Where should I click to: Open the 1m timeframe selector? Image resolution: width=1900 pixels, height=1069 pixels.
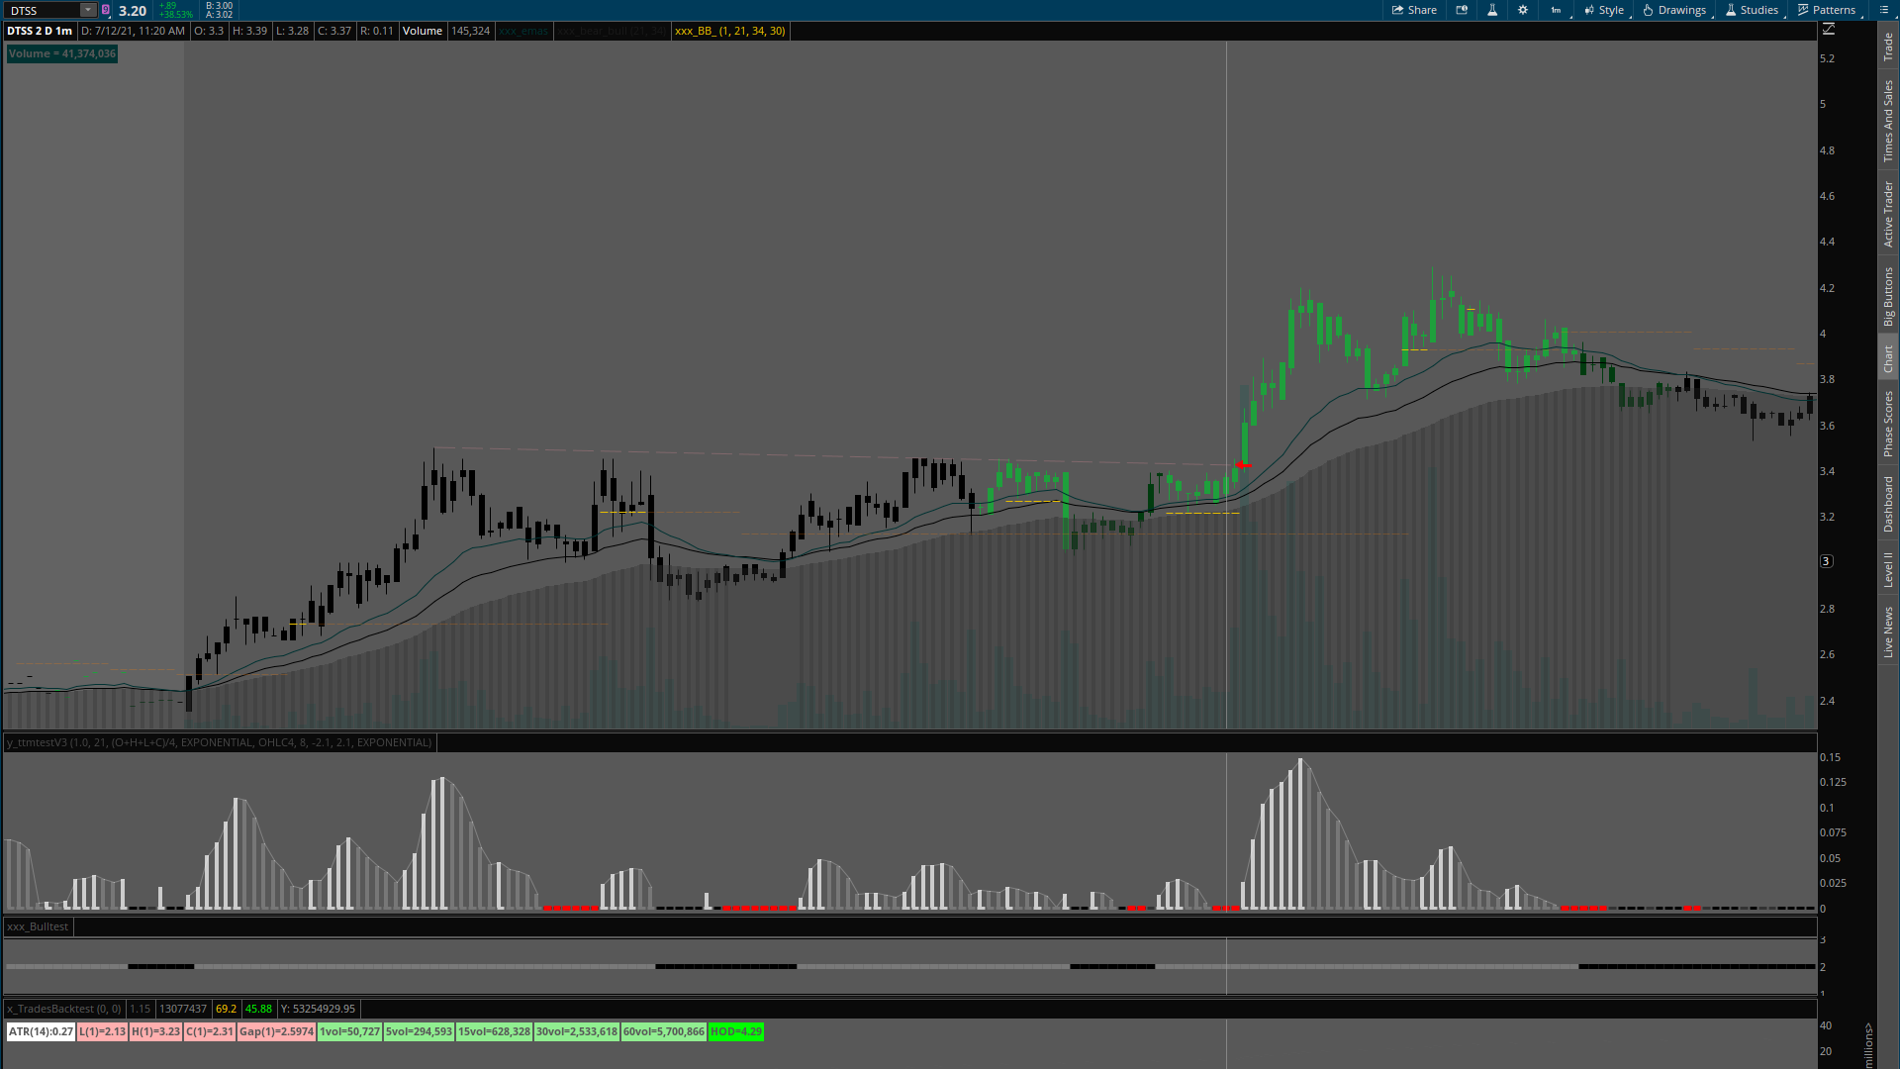pos(1557,10)
